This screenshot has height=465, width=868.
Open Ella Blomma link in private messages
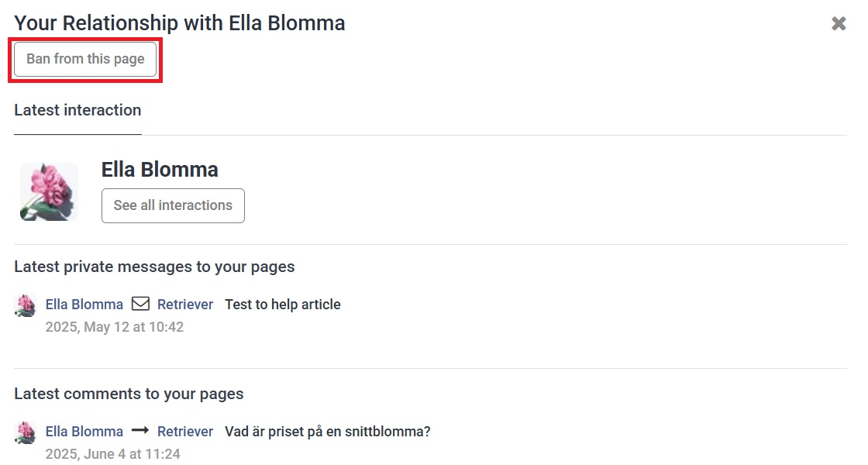(x=84, y=305)
